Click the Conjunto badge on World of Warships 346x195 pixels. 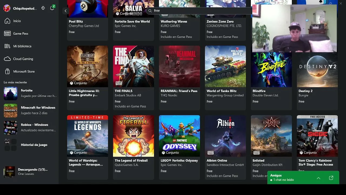click(78, 153)
